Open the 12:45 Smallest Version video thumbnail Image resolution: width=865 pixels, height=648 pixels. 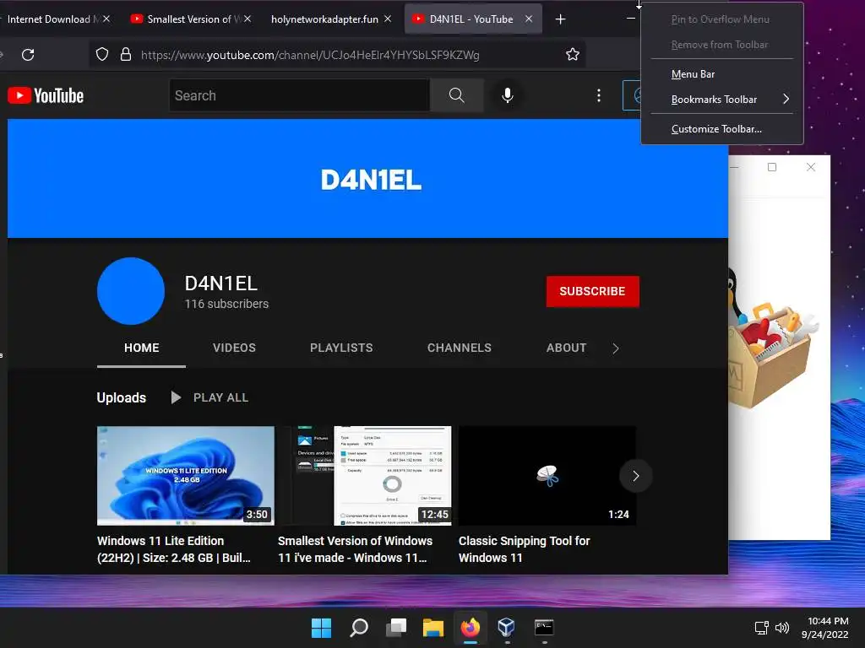(x=367, y=476)
